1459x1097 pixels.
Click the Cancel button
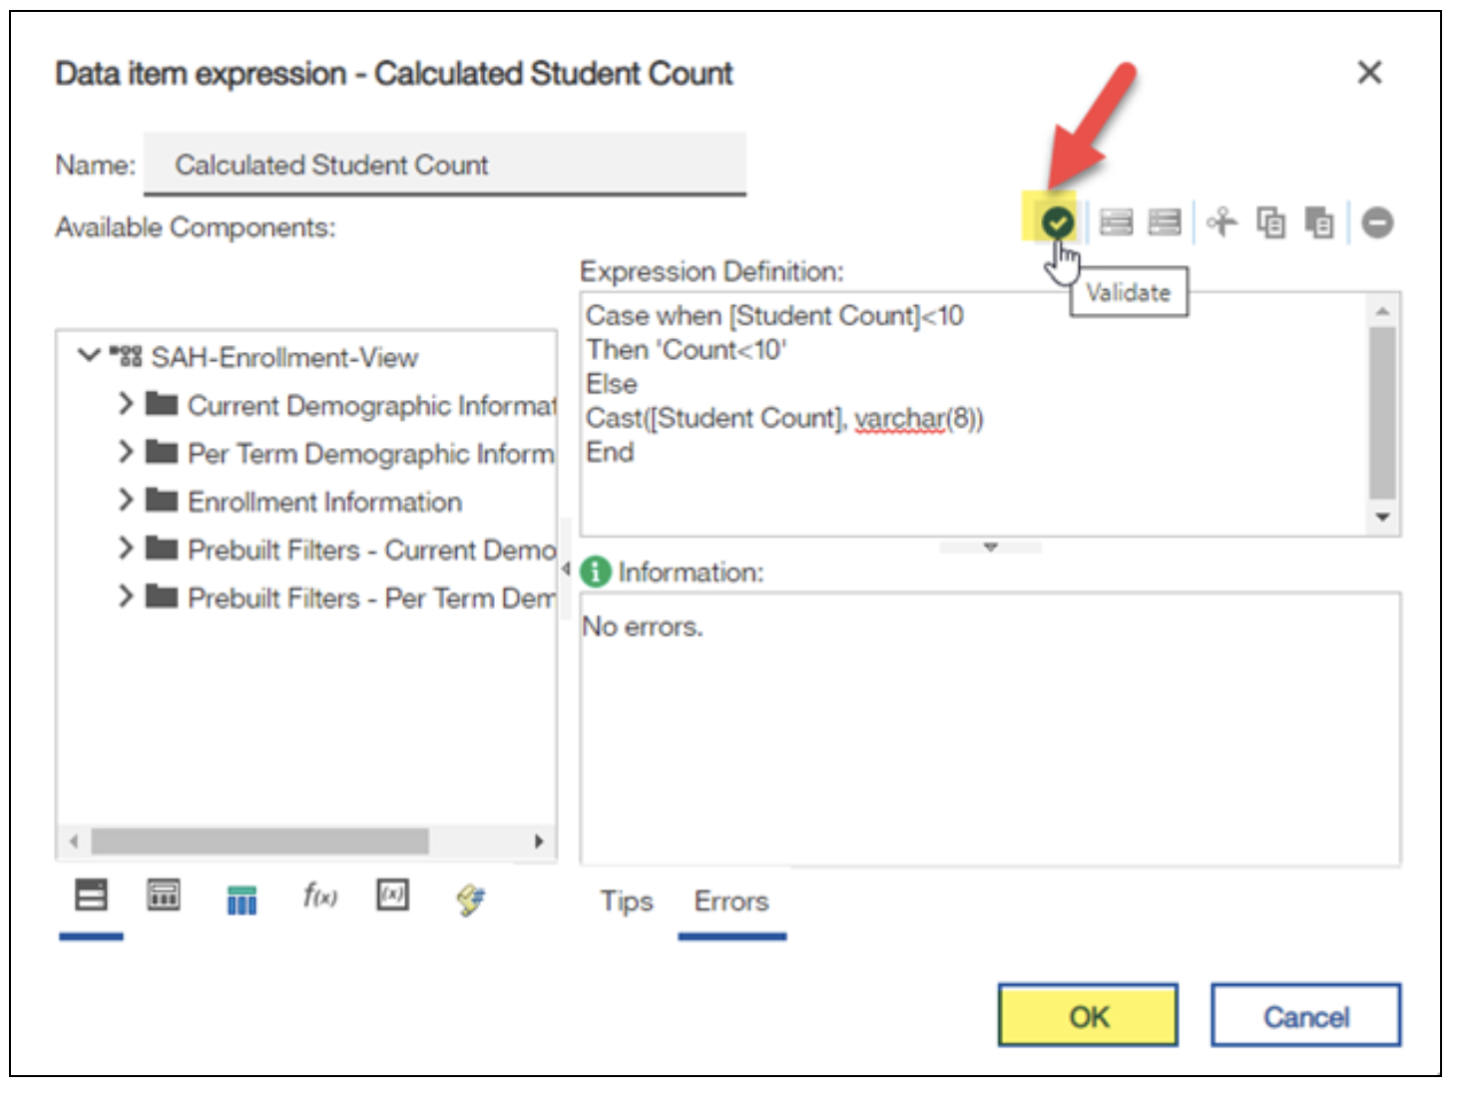pyautogui.click(x=1306, y=1016)
